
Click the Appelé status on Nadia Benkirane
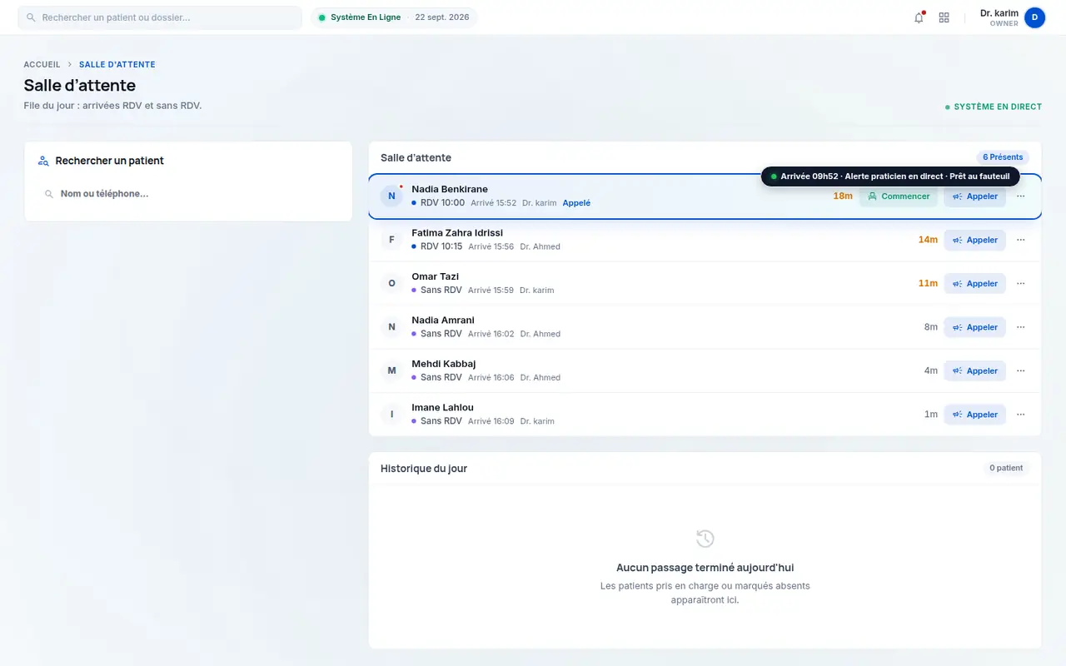tap(576, 203)
